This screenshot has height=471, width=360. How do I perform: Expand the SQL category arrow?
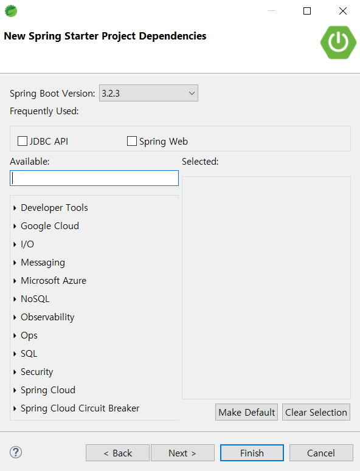15,354
